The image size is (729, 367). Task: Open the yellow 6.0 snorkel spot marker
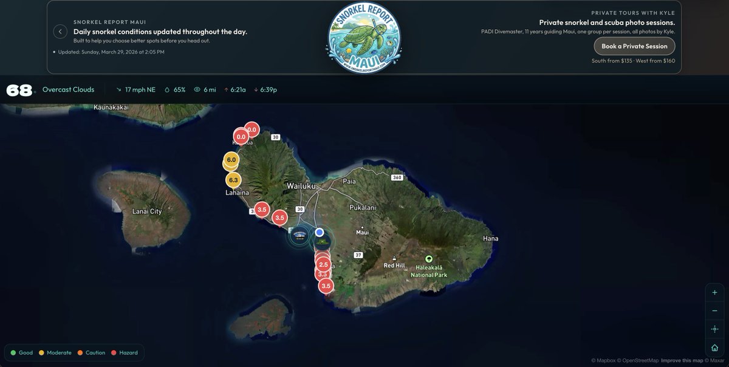(x=231, y=160)
